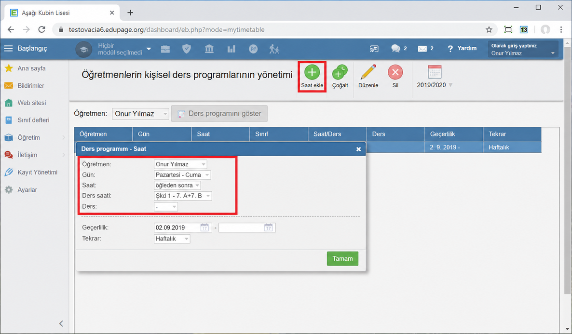
Task: Click the green Saat ekle plus icon
Action: (x=312, y=72)
